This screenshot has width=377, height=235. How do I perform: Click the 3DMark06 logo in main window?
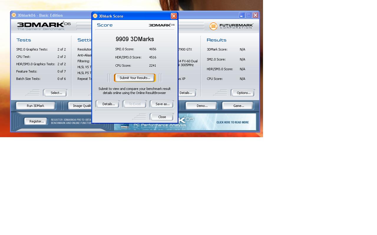coord(44,26)
